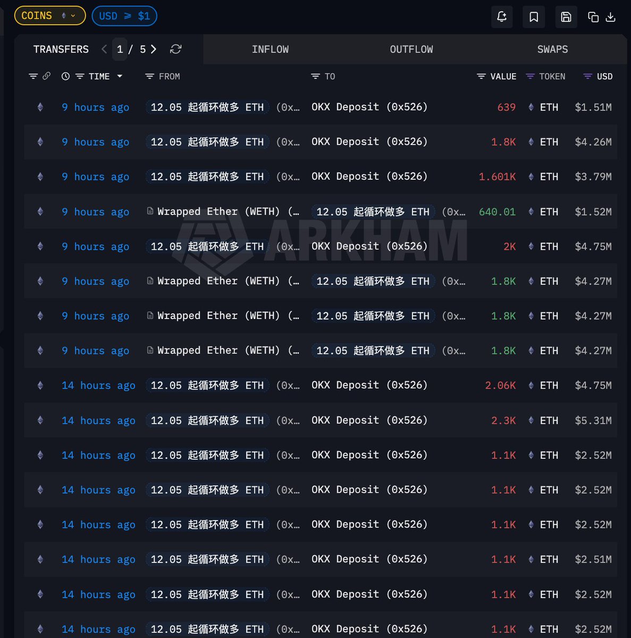Screen dimensions: 631x638
Task: Open the VALUE column filter
Action: pos(481,77)
